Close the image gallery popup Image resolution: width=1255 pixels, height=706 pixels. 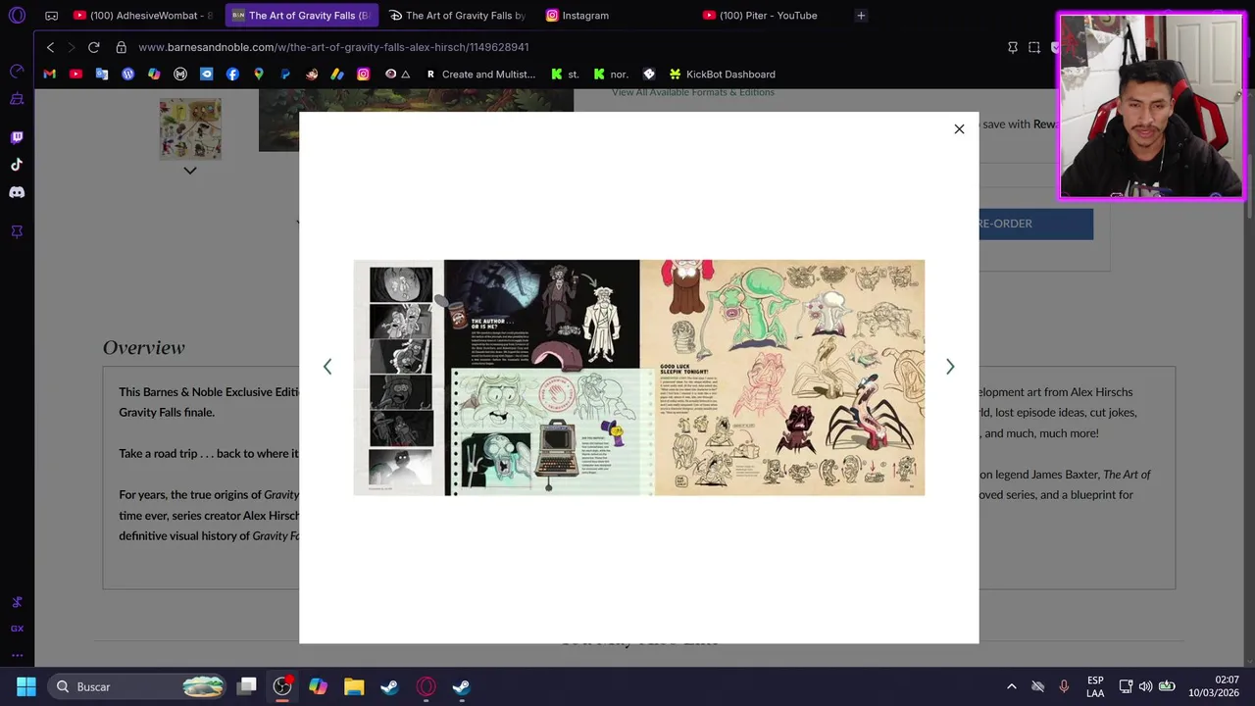(x=959, y=129)
